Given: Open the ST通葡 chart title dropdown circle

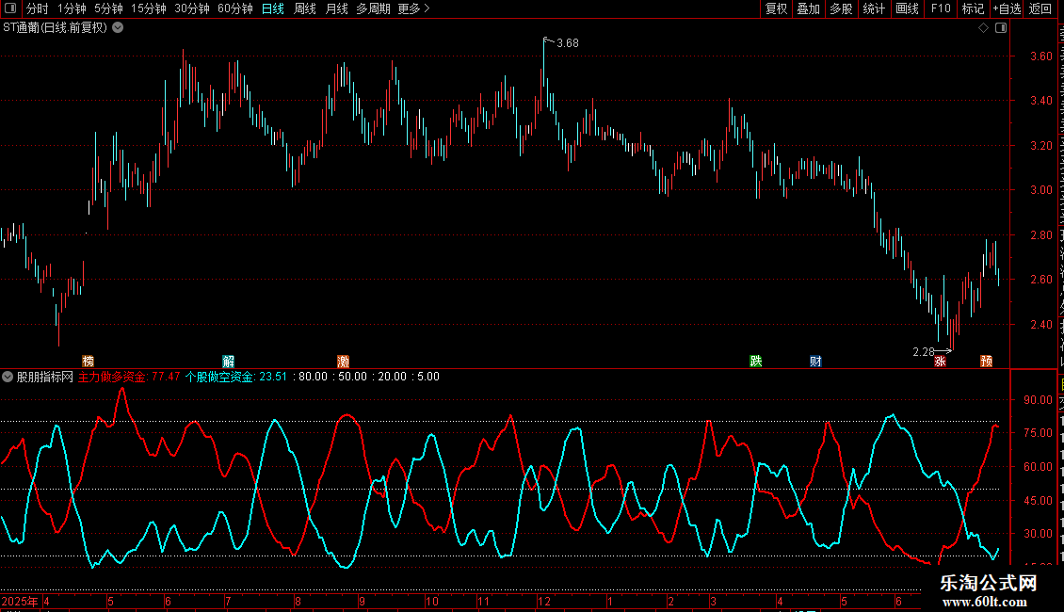Looking at the screenshot, I should [118, 28].
